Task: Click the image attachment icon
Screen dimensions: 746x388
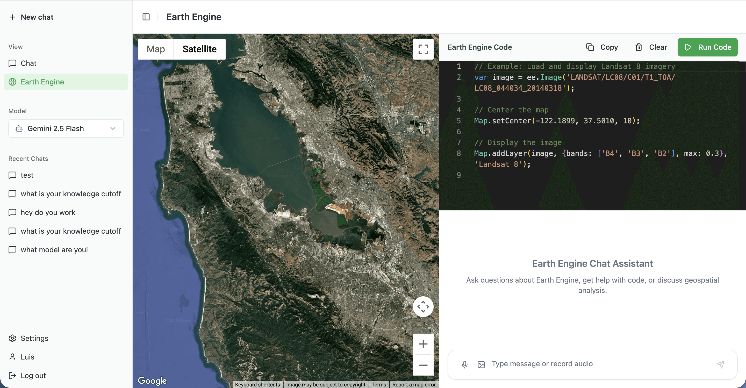Action: coord(481,364)
